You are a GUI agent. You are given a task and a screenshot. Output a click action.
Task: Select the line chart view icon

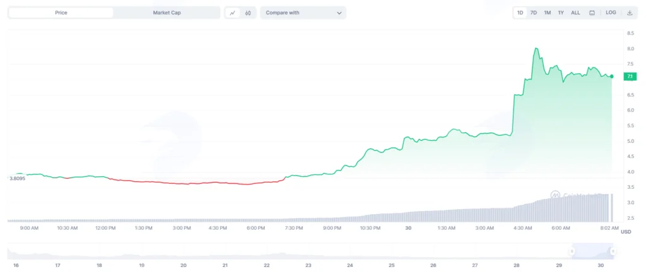tap(233, 13)
